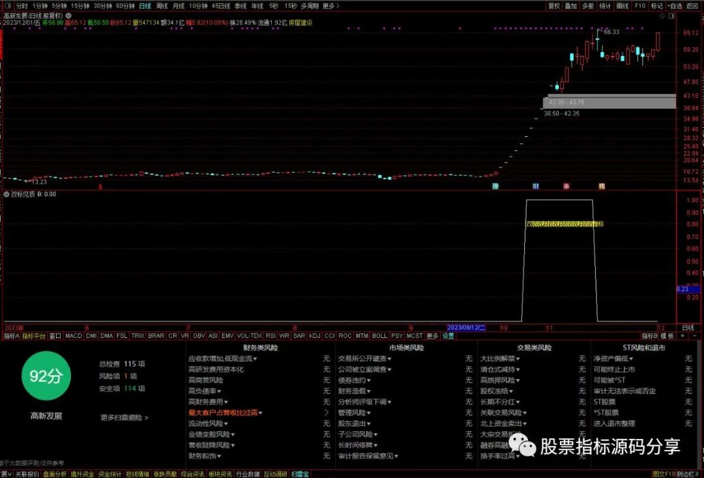
Task: Click the 统计 statistics button
Action: (x=605, y=6)
